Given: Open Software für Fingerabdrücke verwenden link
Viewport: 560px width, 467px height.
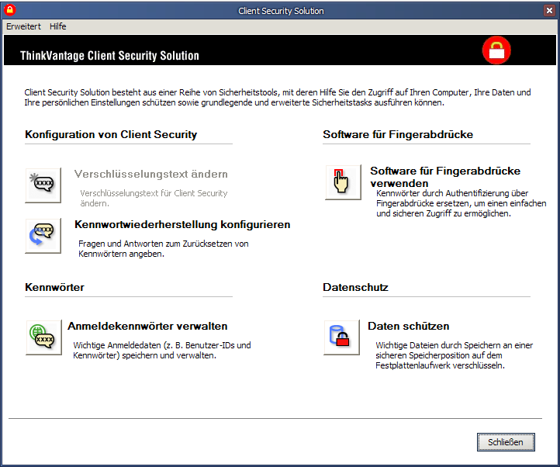Looking at the screenshot, I should tap(445, 177).
